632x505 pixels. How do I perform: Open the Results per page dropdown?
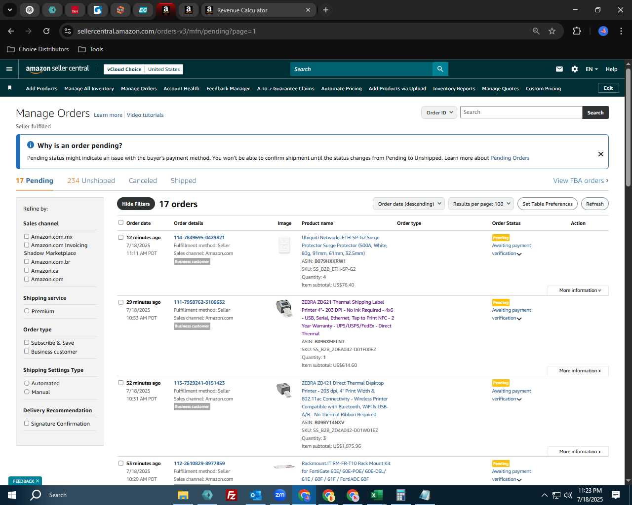point(481,204)
